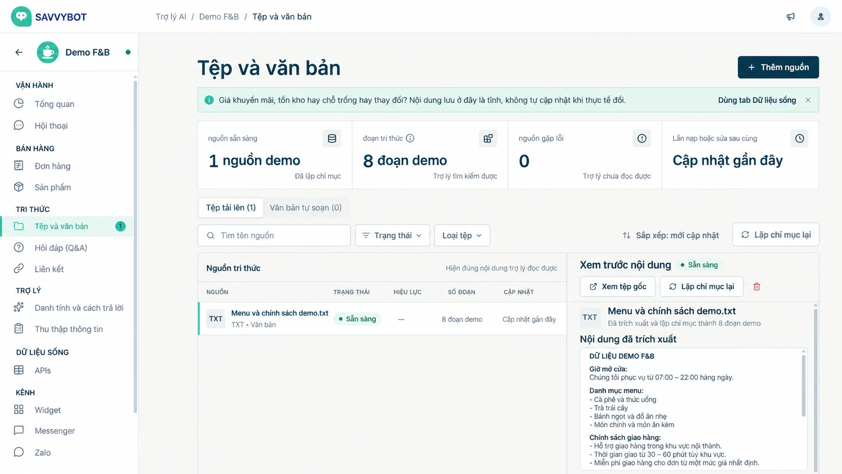The height and width of the screenshot is (474, 842).
Task: Open the Loại tệp filter dropdown
Action: pyautogui.click(x=462, y=235)
